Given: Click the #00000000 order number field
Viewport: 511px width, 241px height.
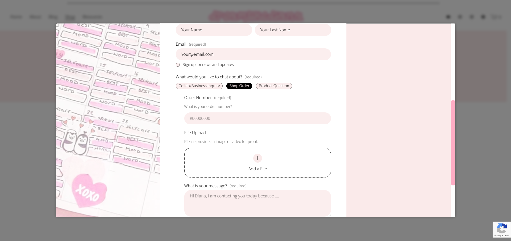Looking at the screenshot, I should 257,118.
